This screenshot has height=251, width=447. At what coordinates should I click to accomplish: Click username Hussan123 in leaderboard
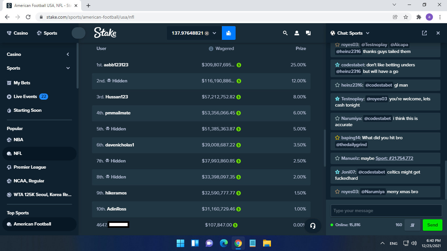117,97
